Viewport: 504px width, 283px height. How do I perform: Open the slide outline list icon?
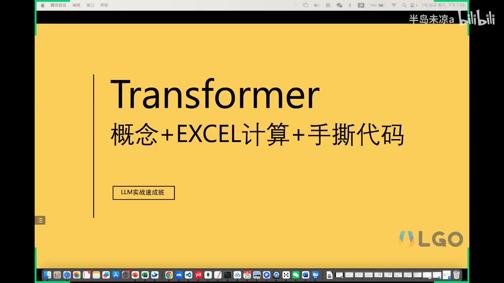[40, 221]
